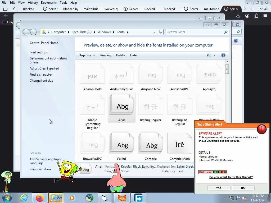Open the Firefox account icon
This screenshot has width=271, height=203.
247,16
